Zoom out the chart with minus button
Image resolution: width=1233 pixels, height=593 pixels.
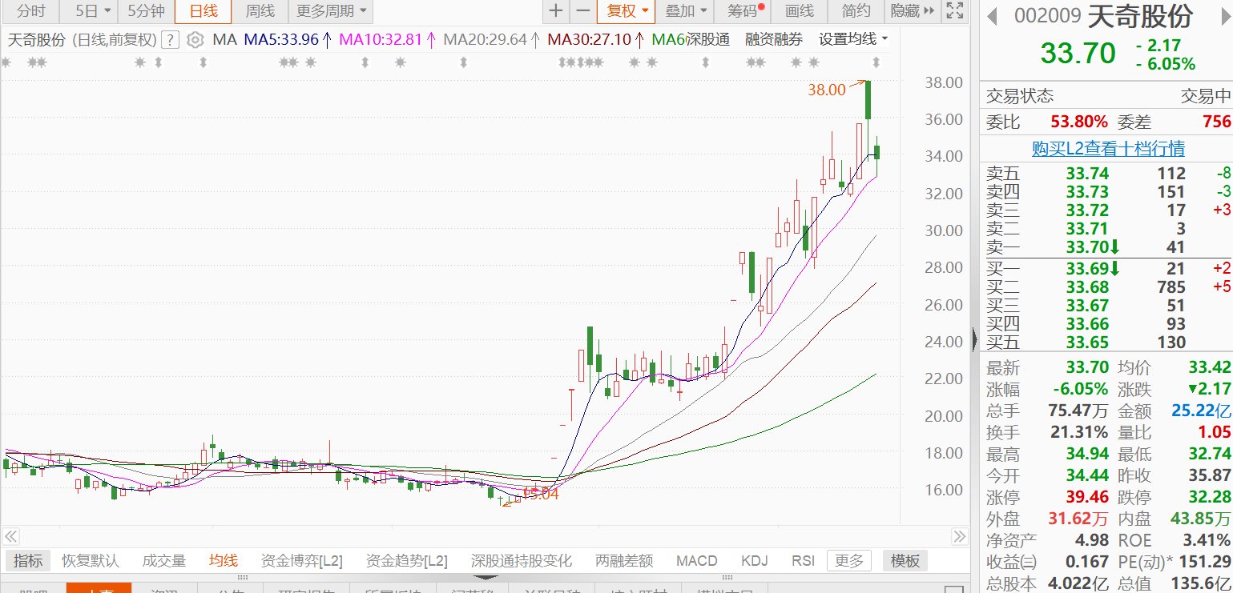(x=582, y=11)
